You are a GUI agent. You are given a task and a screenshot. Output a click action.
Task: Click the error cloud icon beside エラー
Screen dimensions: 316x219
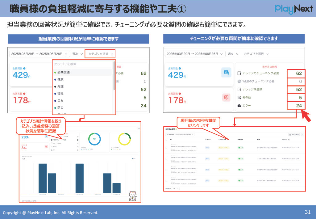[239, 106]
